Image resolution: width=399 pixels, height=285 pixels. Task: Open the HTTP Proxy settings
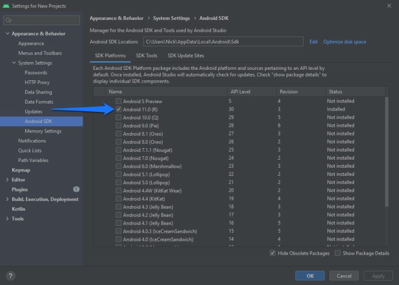point(37,83)
